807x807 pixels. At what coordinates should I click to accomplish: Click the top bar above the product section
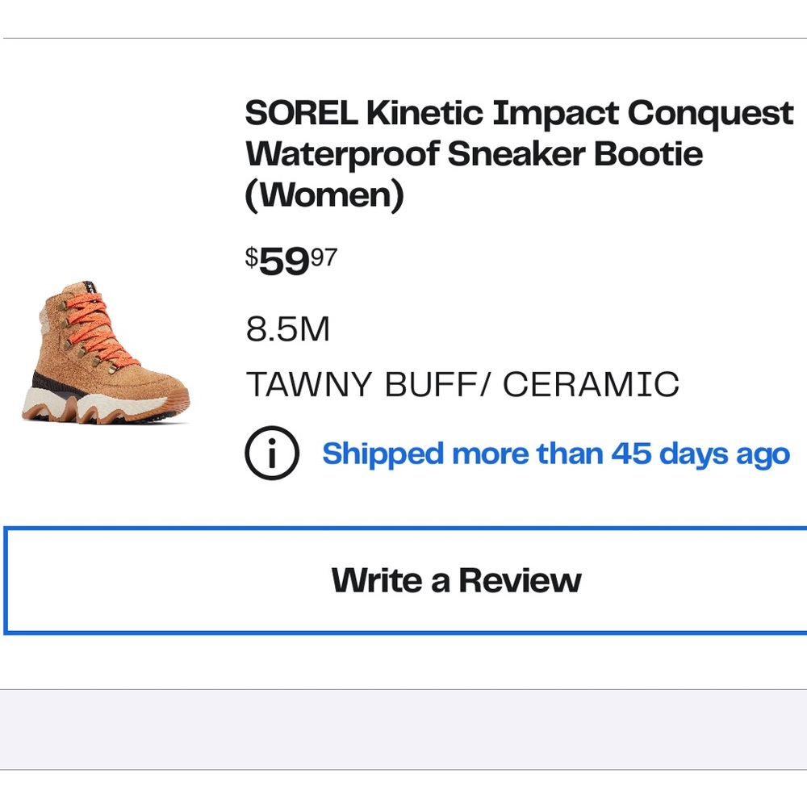403,16
